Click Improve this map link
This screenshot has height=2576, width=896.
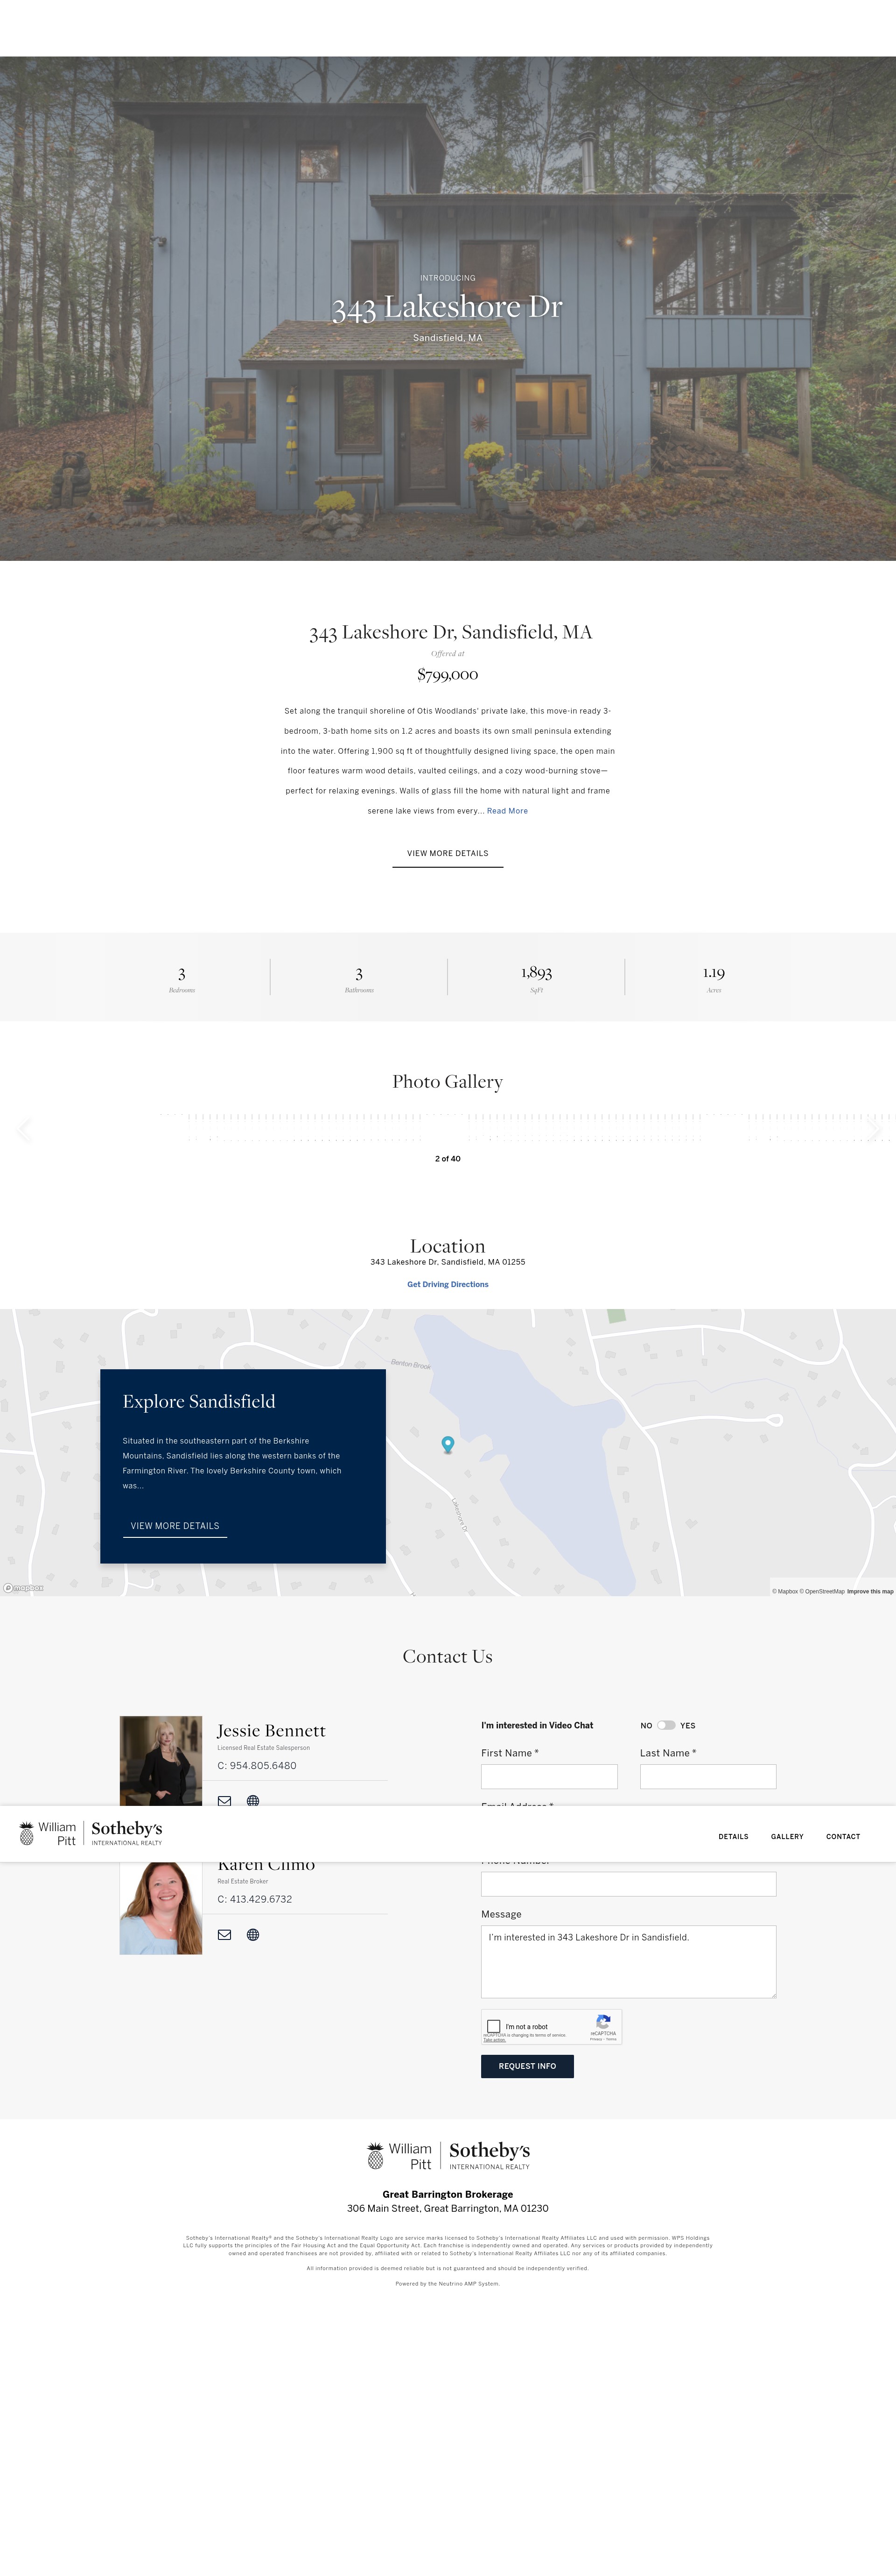[x=870, y=1591]
